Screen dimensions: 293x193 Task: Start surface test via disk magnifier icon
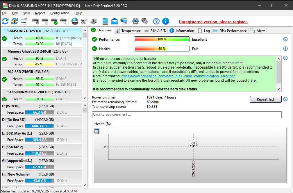tap(63, 21)
